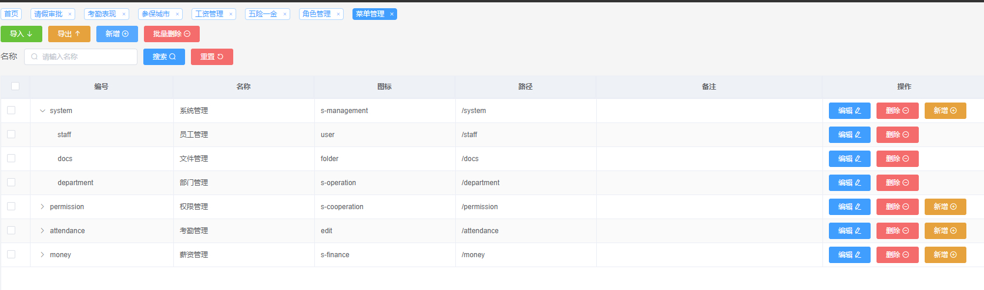Click the 批量删除 batch delete button
Image resolution: width=984 pixels, height=290 pixels.
(172, 34)
